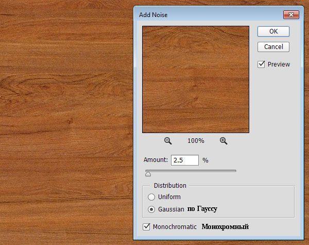This screenshot has width=309, height=245.
Task: Close the Add Noise dialog
Action: click(x=291, y=14)
